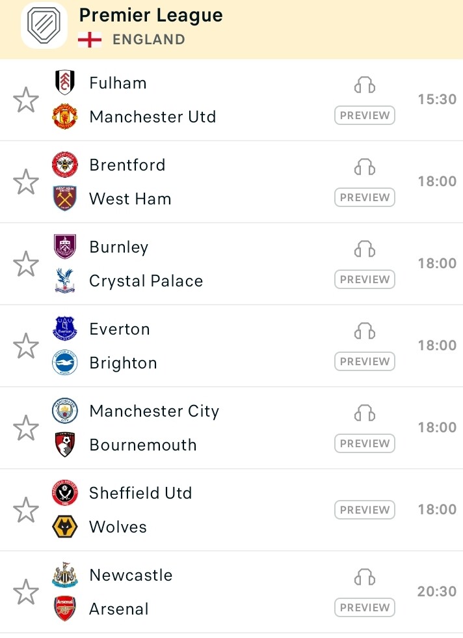This screenshot has width=463, height=638.
Task: Open audio commentary for Newcastle vs Arsenal
Action: [x=365, y=577]
